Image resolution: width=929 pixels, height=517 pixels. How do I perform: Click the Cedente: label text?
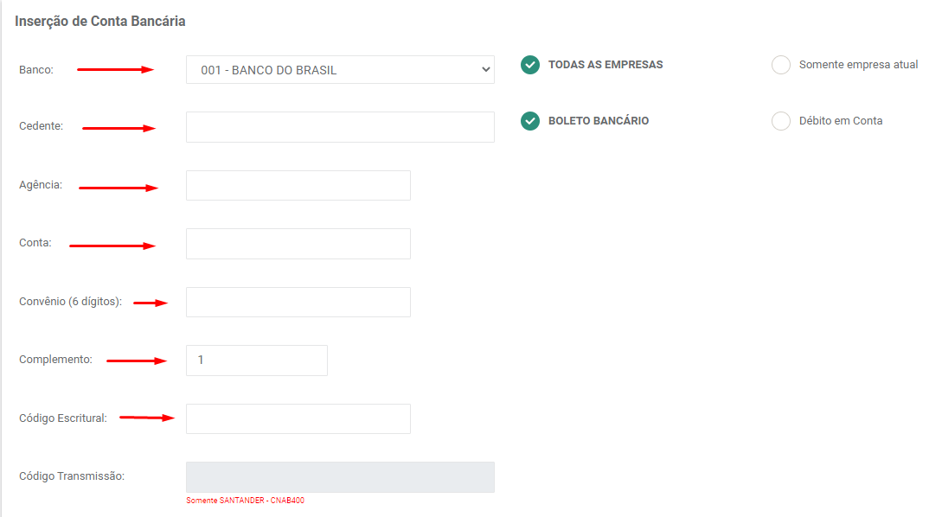click(41, 126)
